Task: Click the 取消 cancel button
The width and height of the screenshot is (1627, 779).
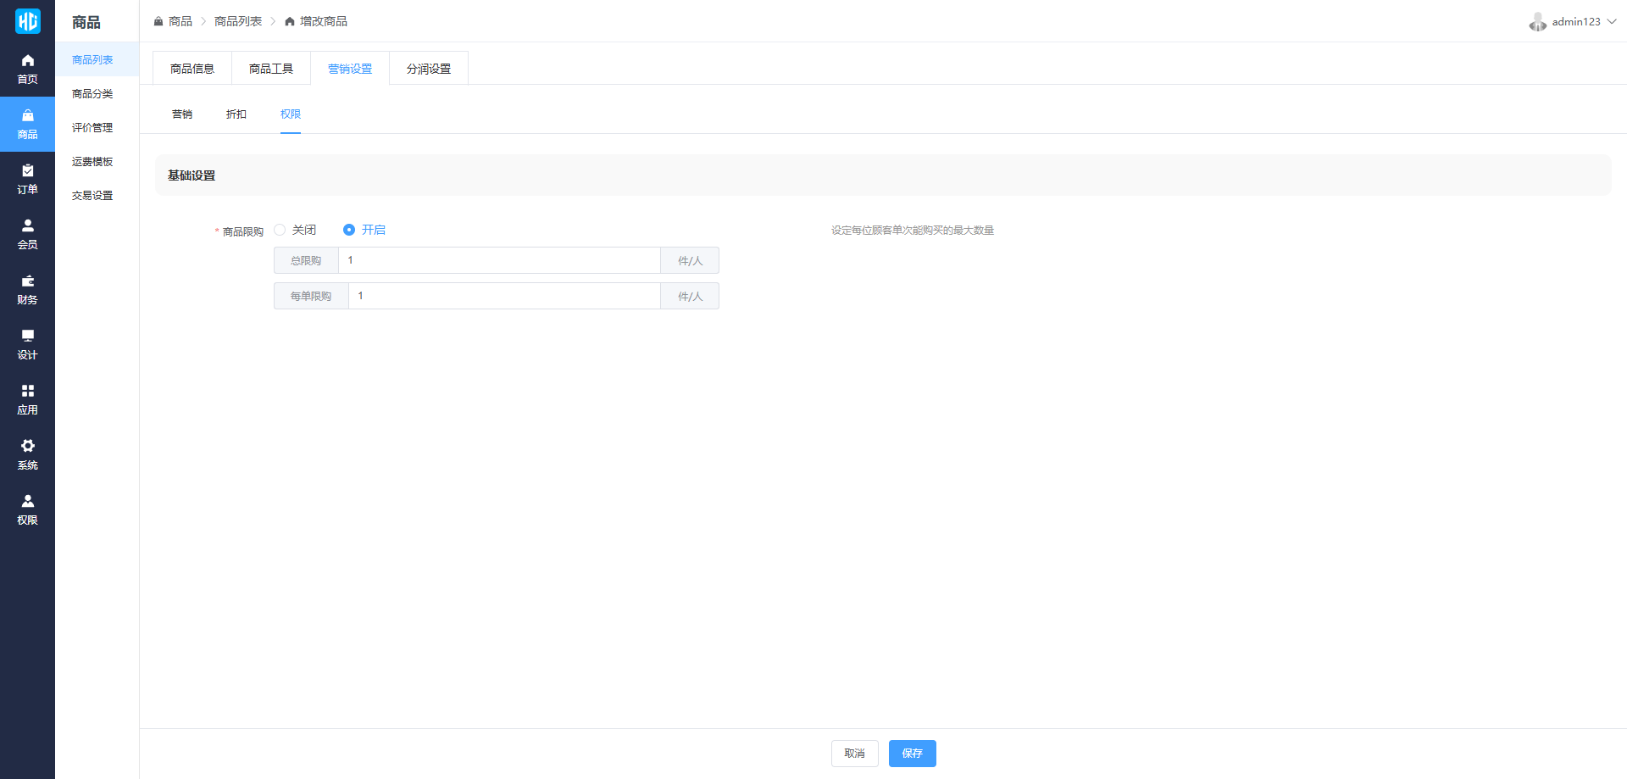Action: pos(854,754)
